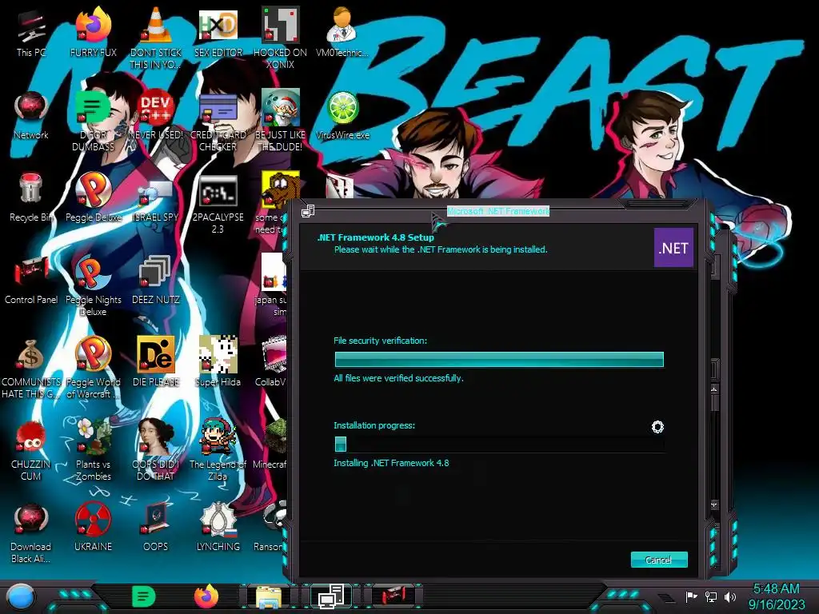The height and width of the screenshot is (614, 819).
Task: Open the DONT STICK THIS VLC cone icon
Action: tap(155, 25)
